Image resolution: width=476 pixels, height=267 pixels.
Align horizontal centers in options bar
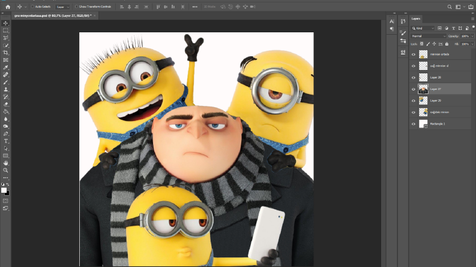pos(129,7)
